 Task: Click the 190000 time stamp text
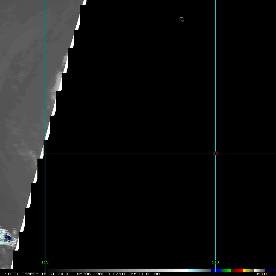click(100, 274)
